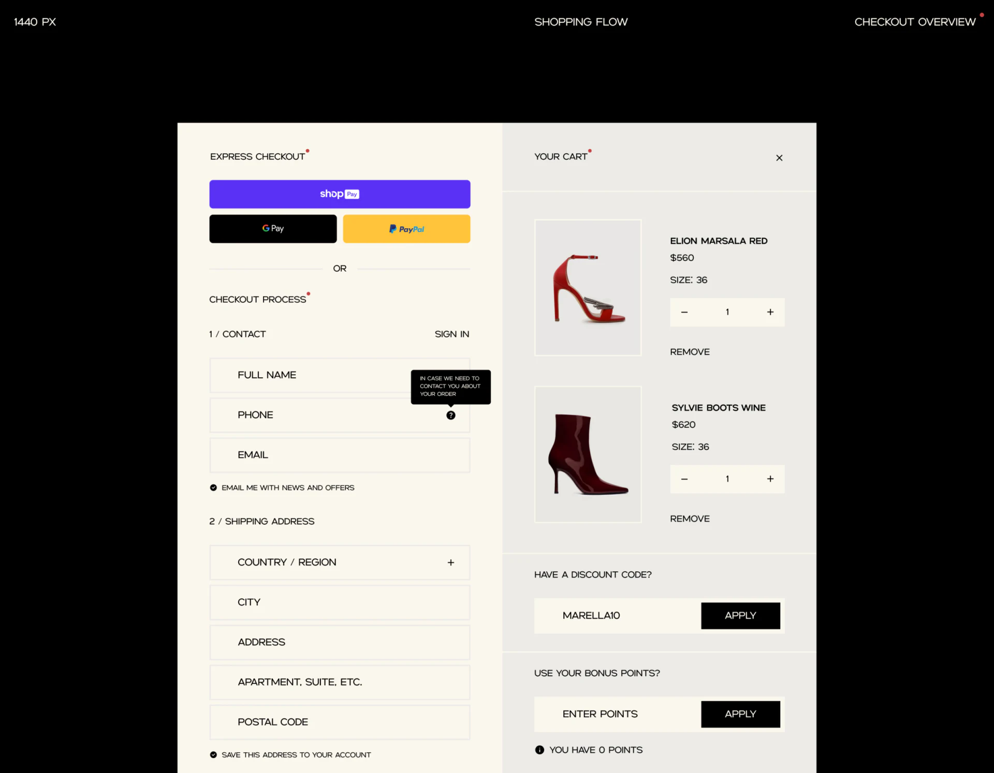Image resolution: width=994 pixels, height=773 pixels.
Task: Click the Sign In link
Action: [452, 334]
